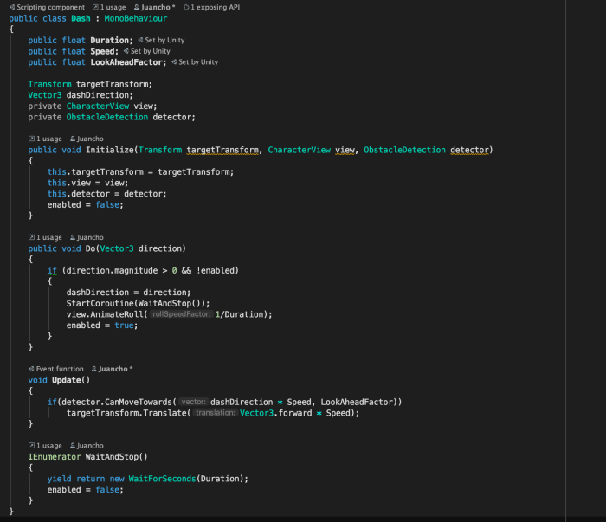Open the '1 usage' lens above WaitAndStop
The width and height of the screenshot is (606, 522).
click(48, 446)
